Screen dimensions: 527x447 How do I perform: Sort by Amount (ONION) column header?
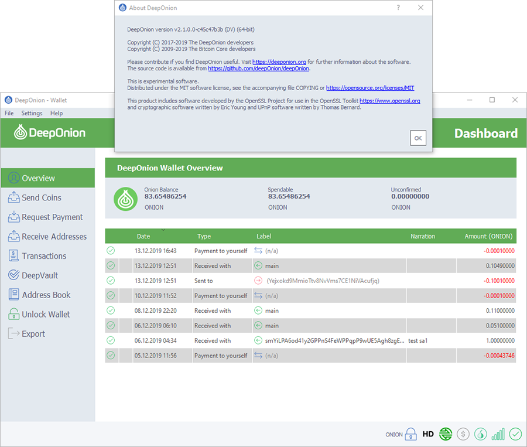pos(489,236)
